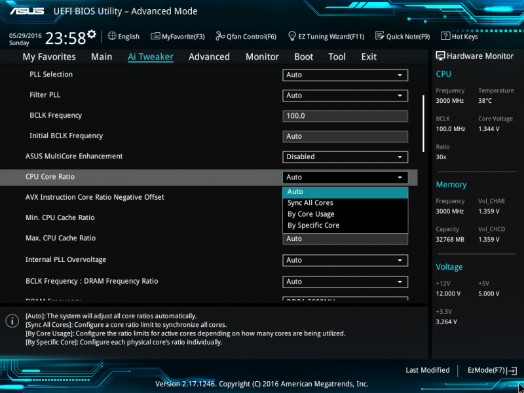
Task: Click the Last Modified button
Action: pos(427,370)
